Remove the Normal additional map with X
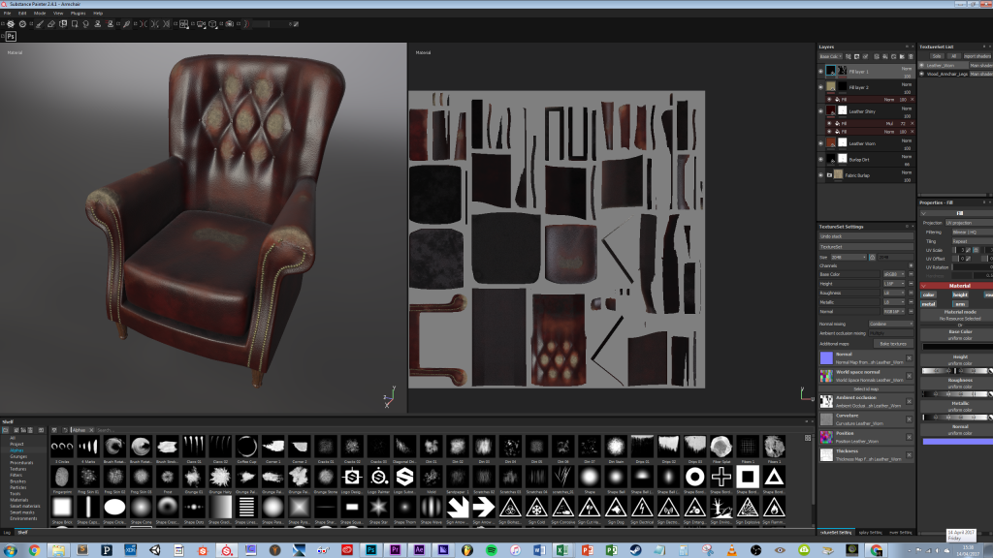Viewport: 993px width, 558px height. [x=909, y=358]
